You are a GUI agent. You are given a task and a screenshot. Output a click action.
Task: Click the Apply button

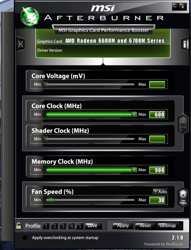point(123,226)
